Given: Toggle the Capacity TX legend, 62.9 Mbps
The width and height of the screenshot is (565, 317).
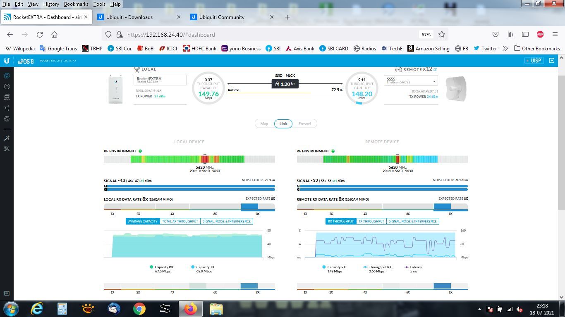Looking at the screenshot, I should click(x=203, y=269).
